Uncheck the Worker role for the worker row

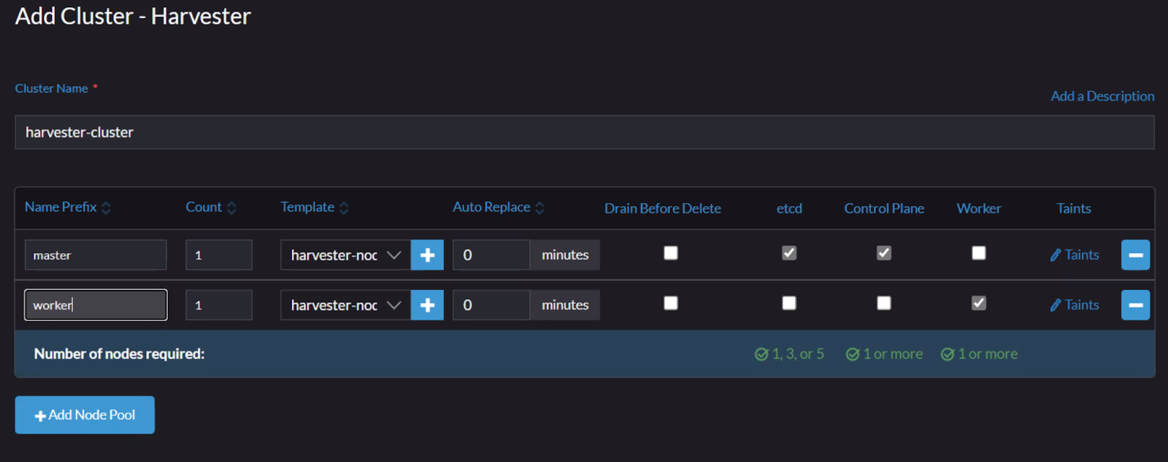point(979,303)
